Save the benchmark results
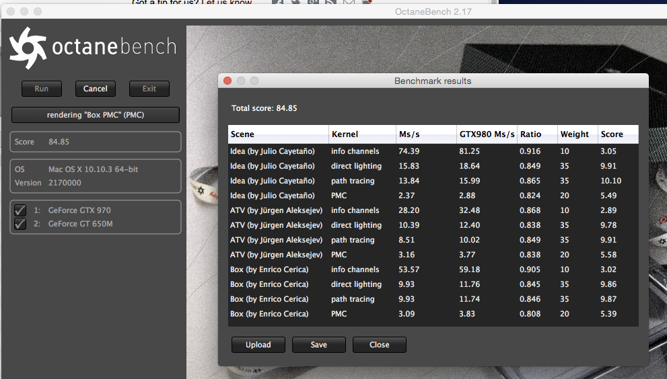 click(x=318, y=345)
